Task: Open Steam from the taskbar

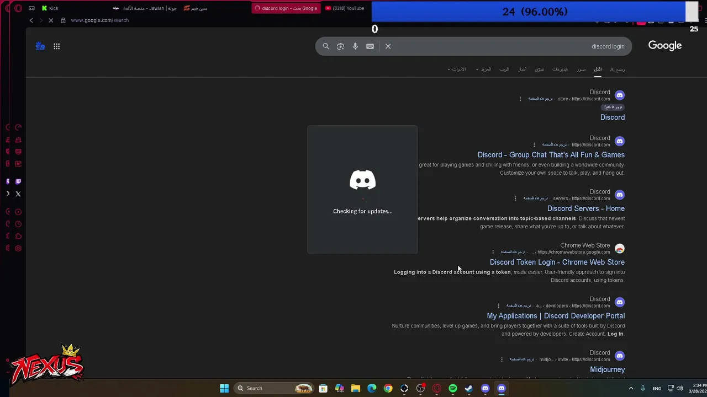Action: (x=469, y=388)
